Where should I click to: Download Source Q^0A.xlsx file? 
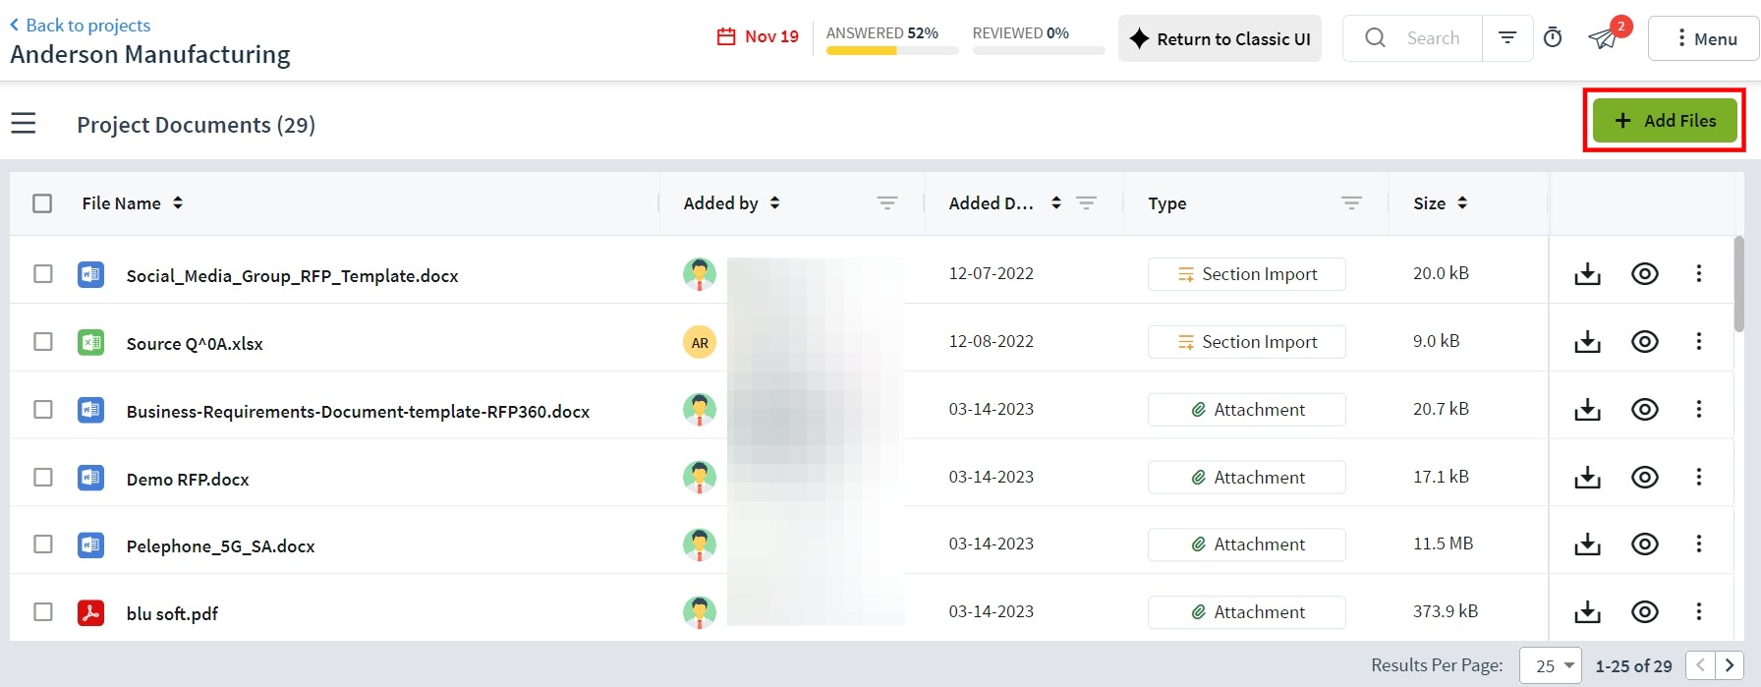(x=1588, y=342)
